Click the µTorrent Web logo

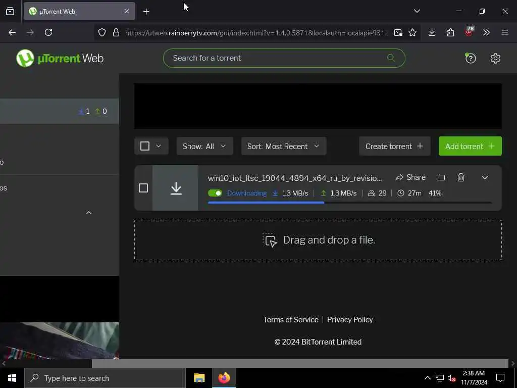[x=60, y=58]
